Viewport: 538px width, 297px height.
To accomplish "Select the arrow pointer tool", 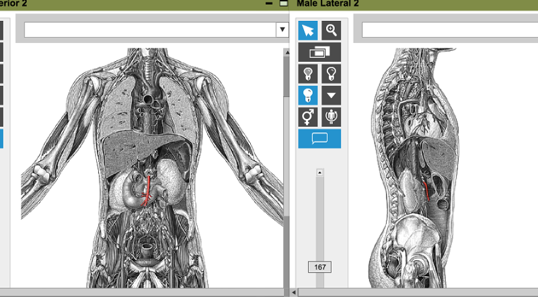I will click(308, 30).
